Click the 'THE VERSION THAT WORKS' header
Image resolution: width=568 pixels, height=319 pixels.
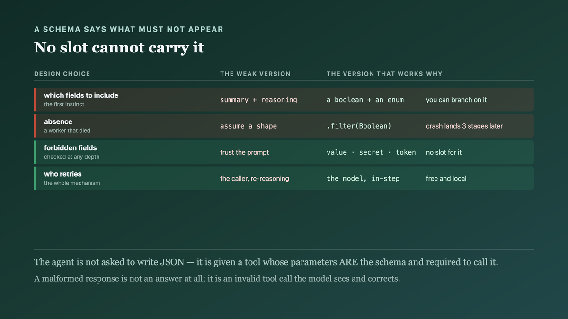click(x=375, y=74)
